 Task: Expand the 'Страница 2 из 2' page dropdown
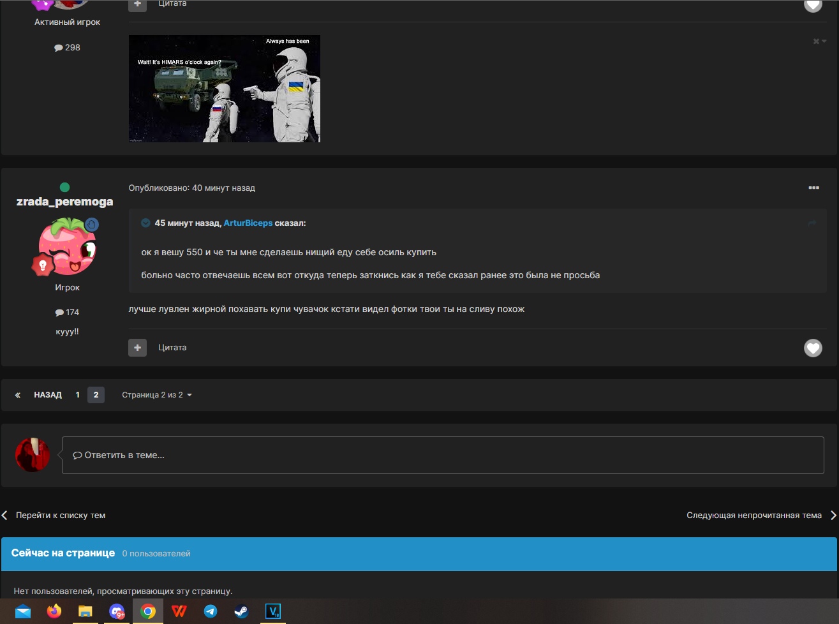click(156, 395)
